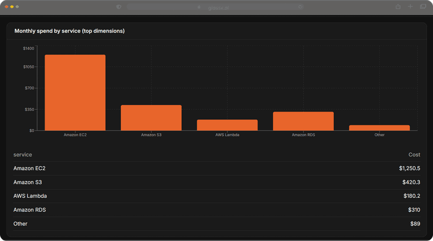Image resolution: width=433 pixels, height=241 pixels.
Task: Click the Amazon S3 bar in chart
Action: [151, 118]
